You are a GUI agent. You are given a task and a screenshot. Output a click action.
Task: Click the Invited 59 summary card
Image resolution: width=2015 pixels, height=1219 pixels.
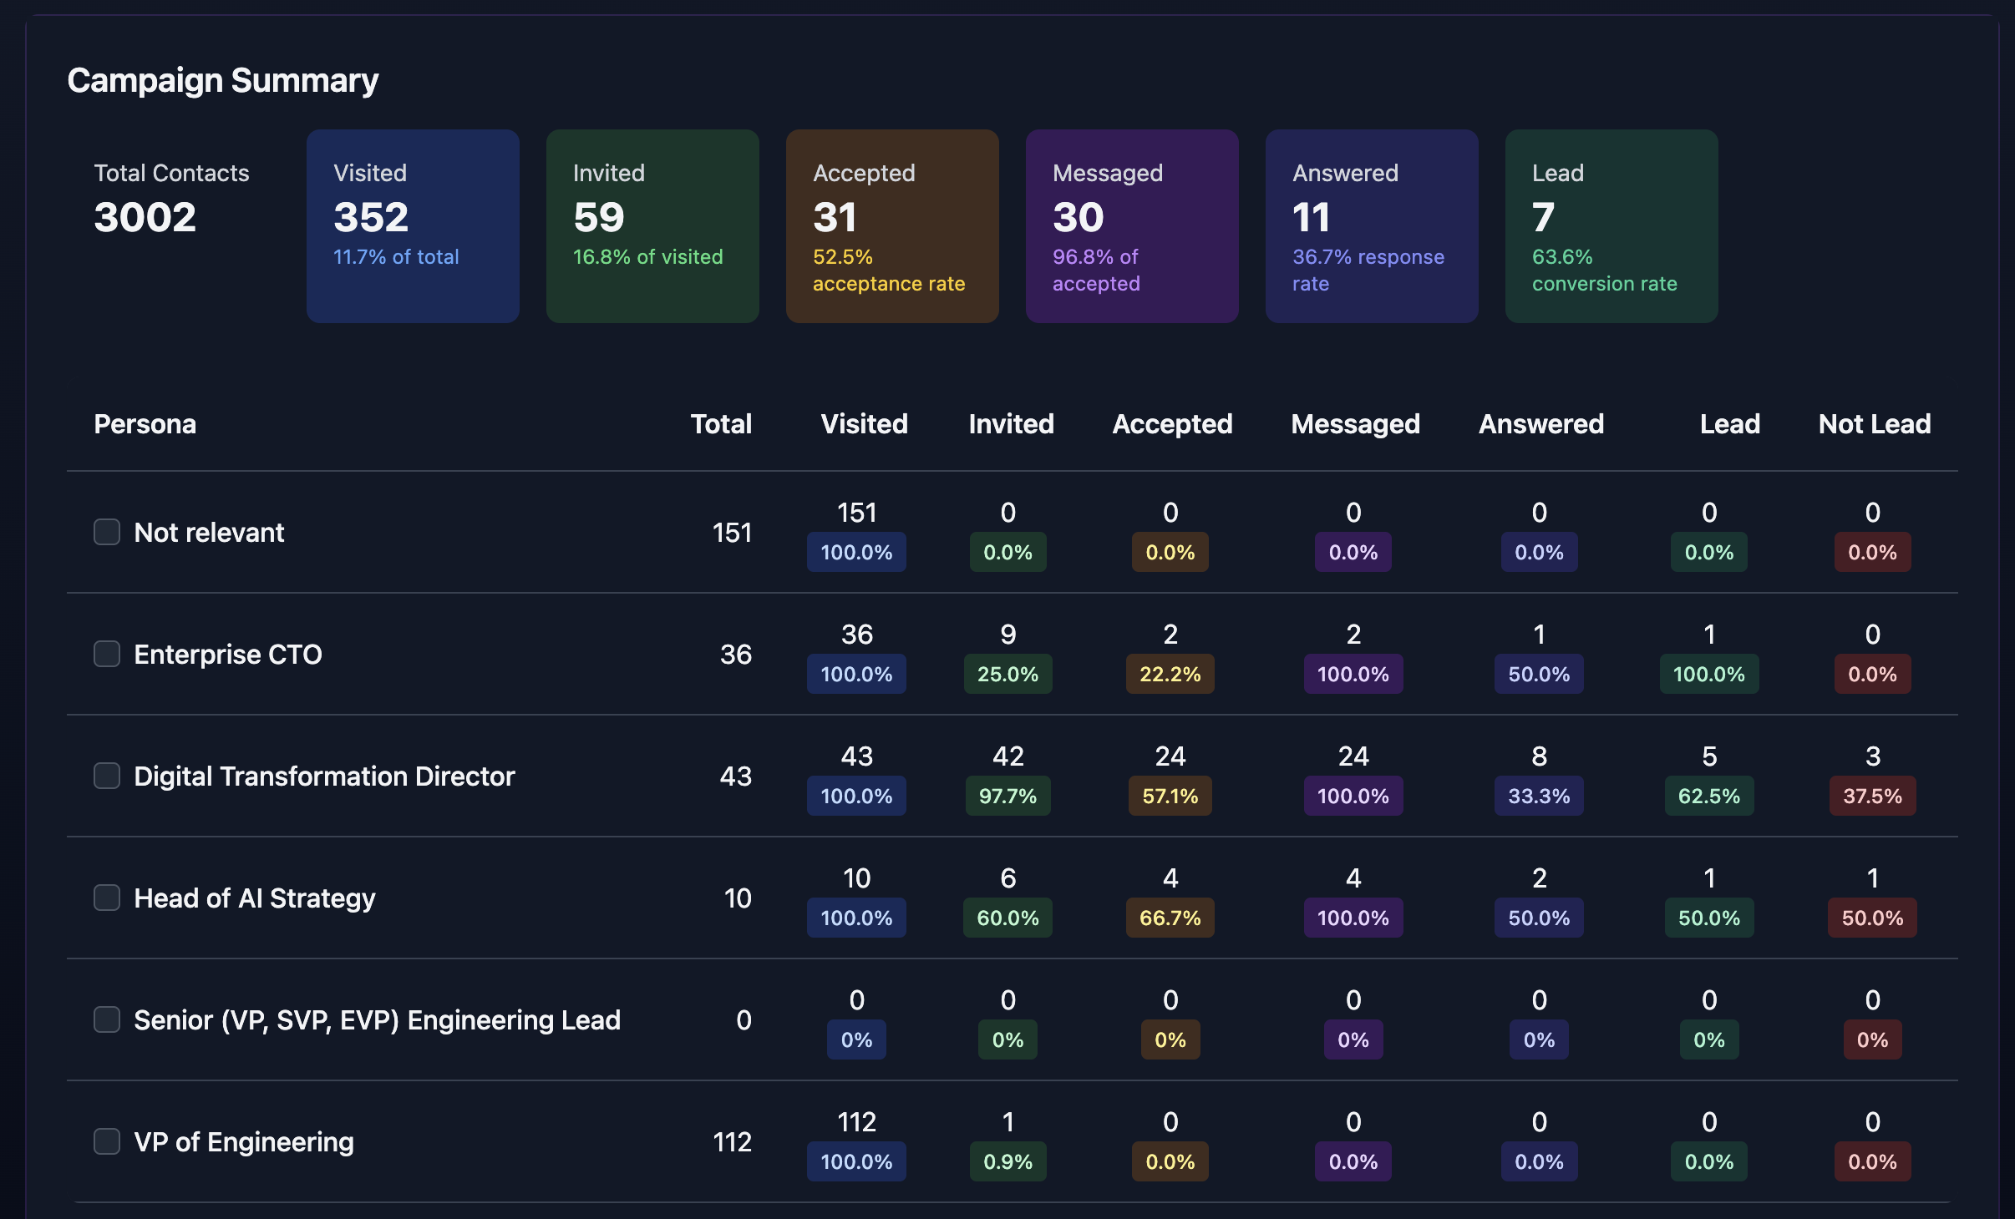pyautogui.click(x=652, y=226)
